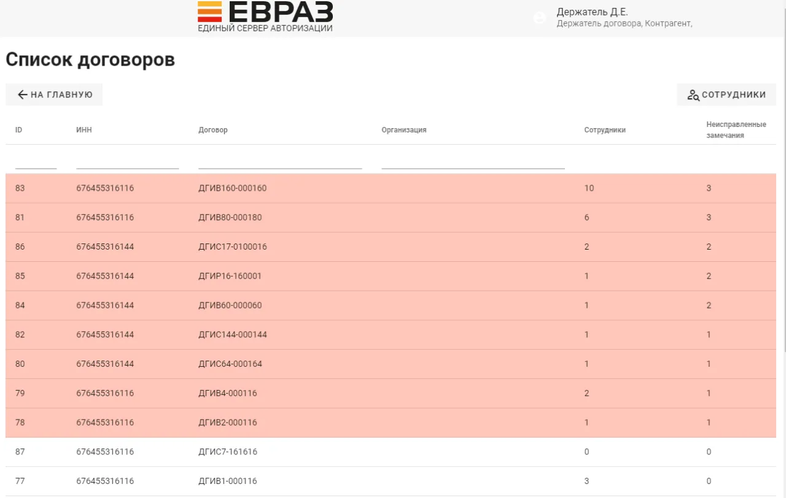786x498 pixels.
Task: Focus the ИНН filter field
Action: pyautogui.click(x=127, y=162)
